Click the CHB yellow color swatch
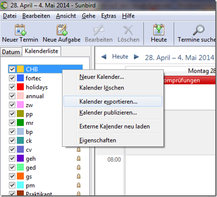 (x=20, y=69)
